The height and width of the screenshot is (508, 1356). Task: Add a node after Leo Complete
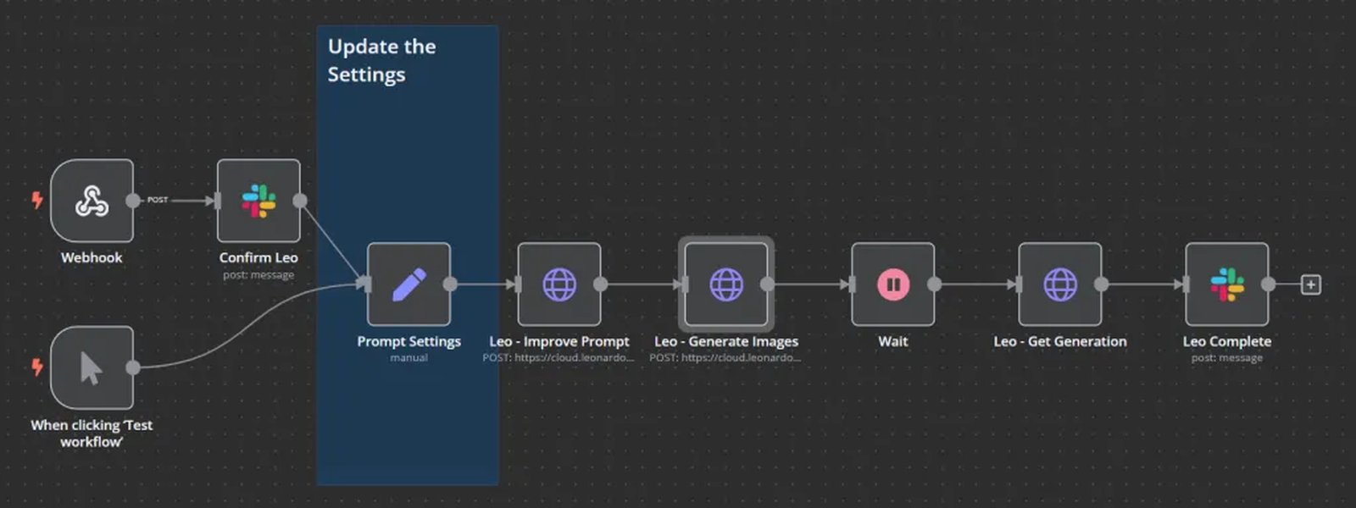point(1311,284)
